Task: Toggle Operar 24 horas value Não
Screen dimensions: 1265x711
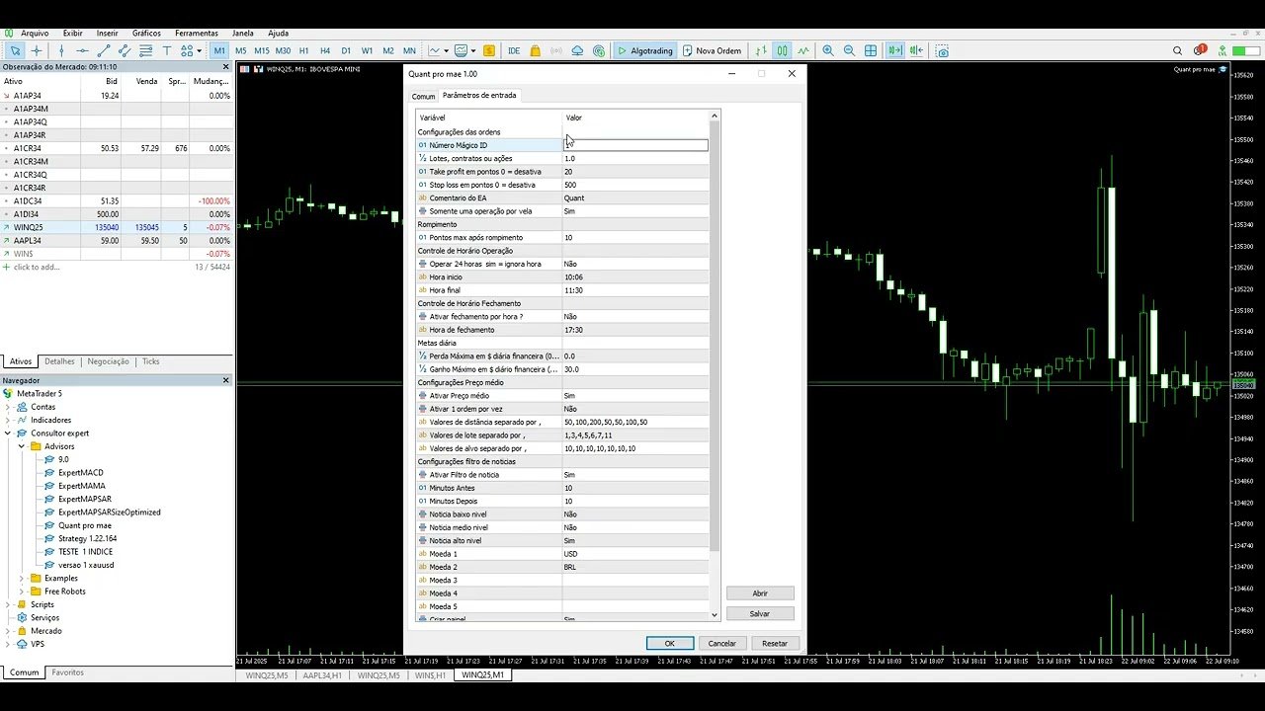Action: [x=635, y=264]
